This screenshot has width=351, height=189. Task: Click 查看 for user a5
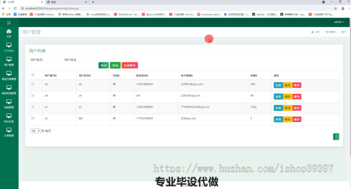pyautogui.click(x=278, y=119)
